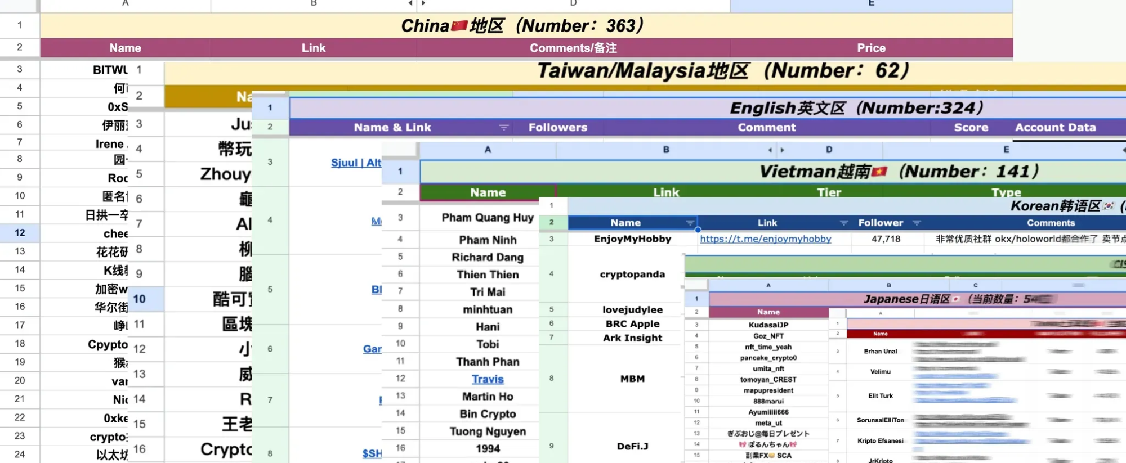Open the Travis link in Vietnam sheet
Screen dimensions: 1126x463
tap(488, 379)
